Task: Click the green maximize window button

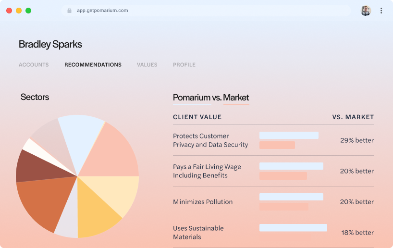Action: (x=28, y=11)
